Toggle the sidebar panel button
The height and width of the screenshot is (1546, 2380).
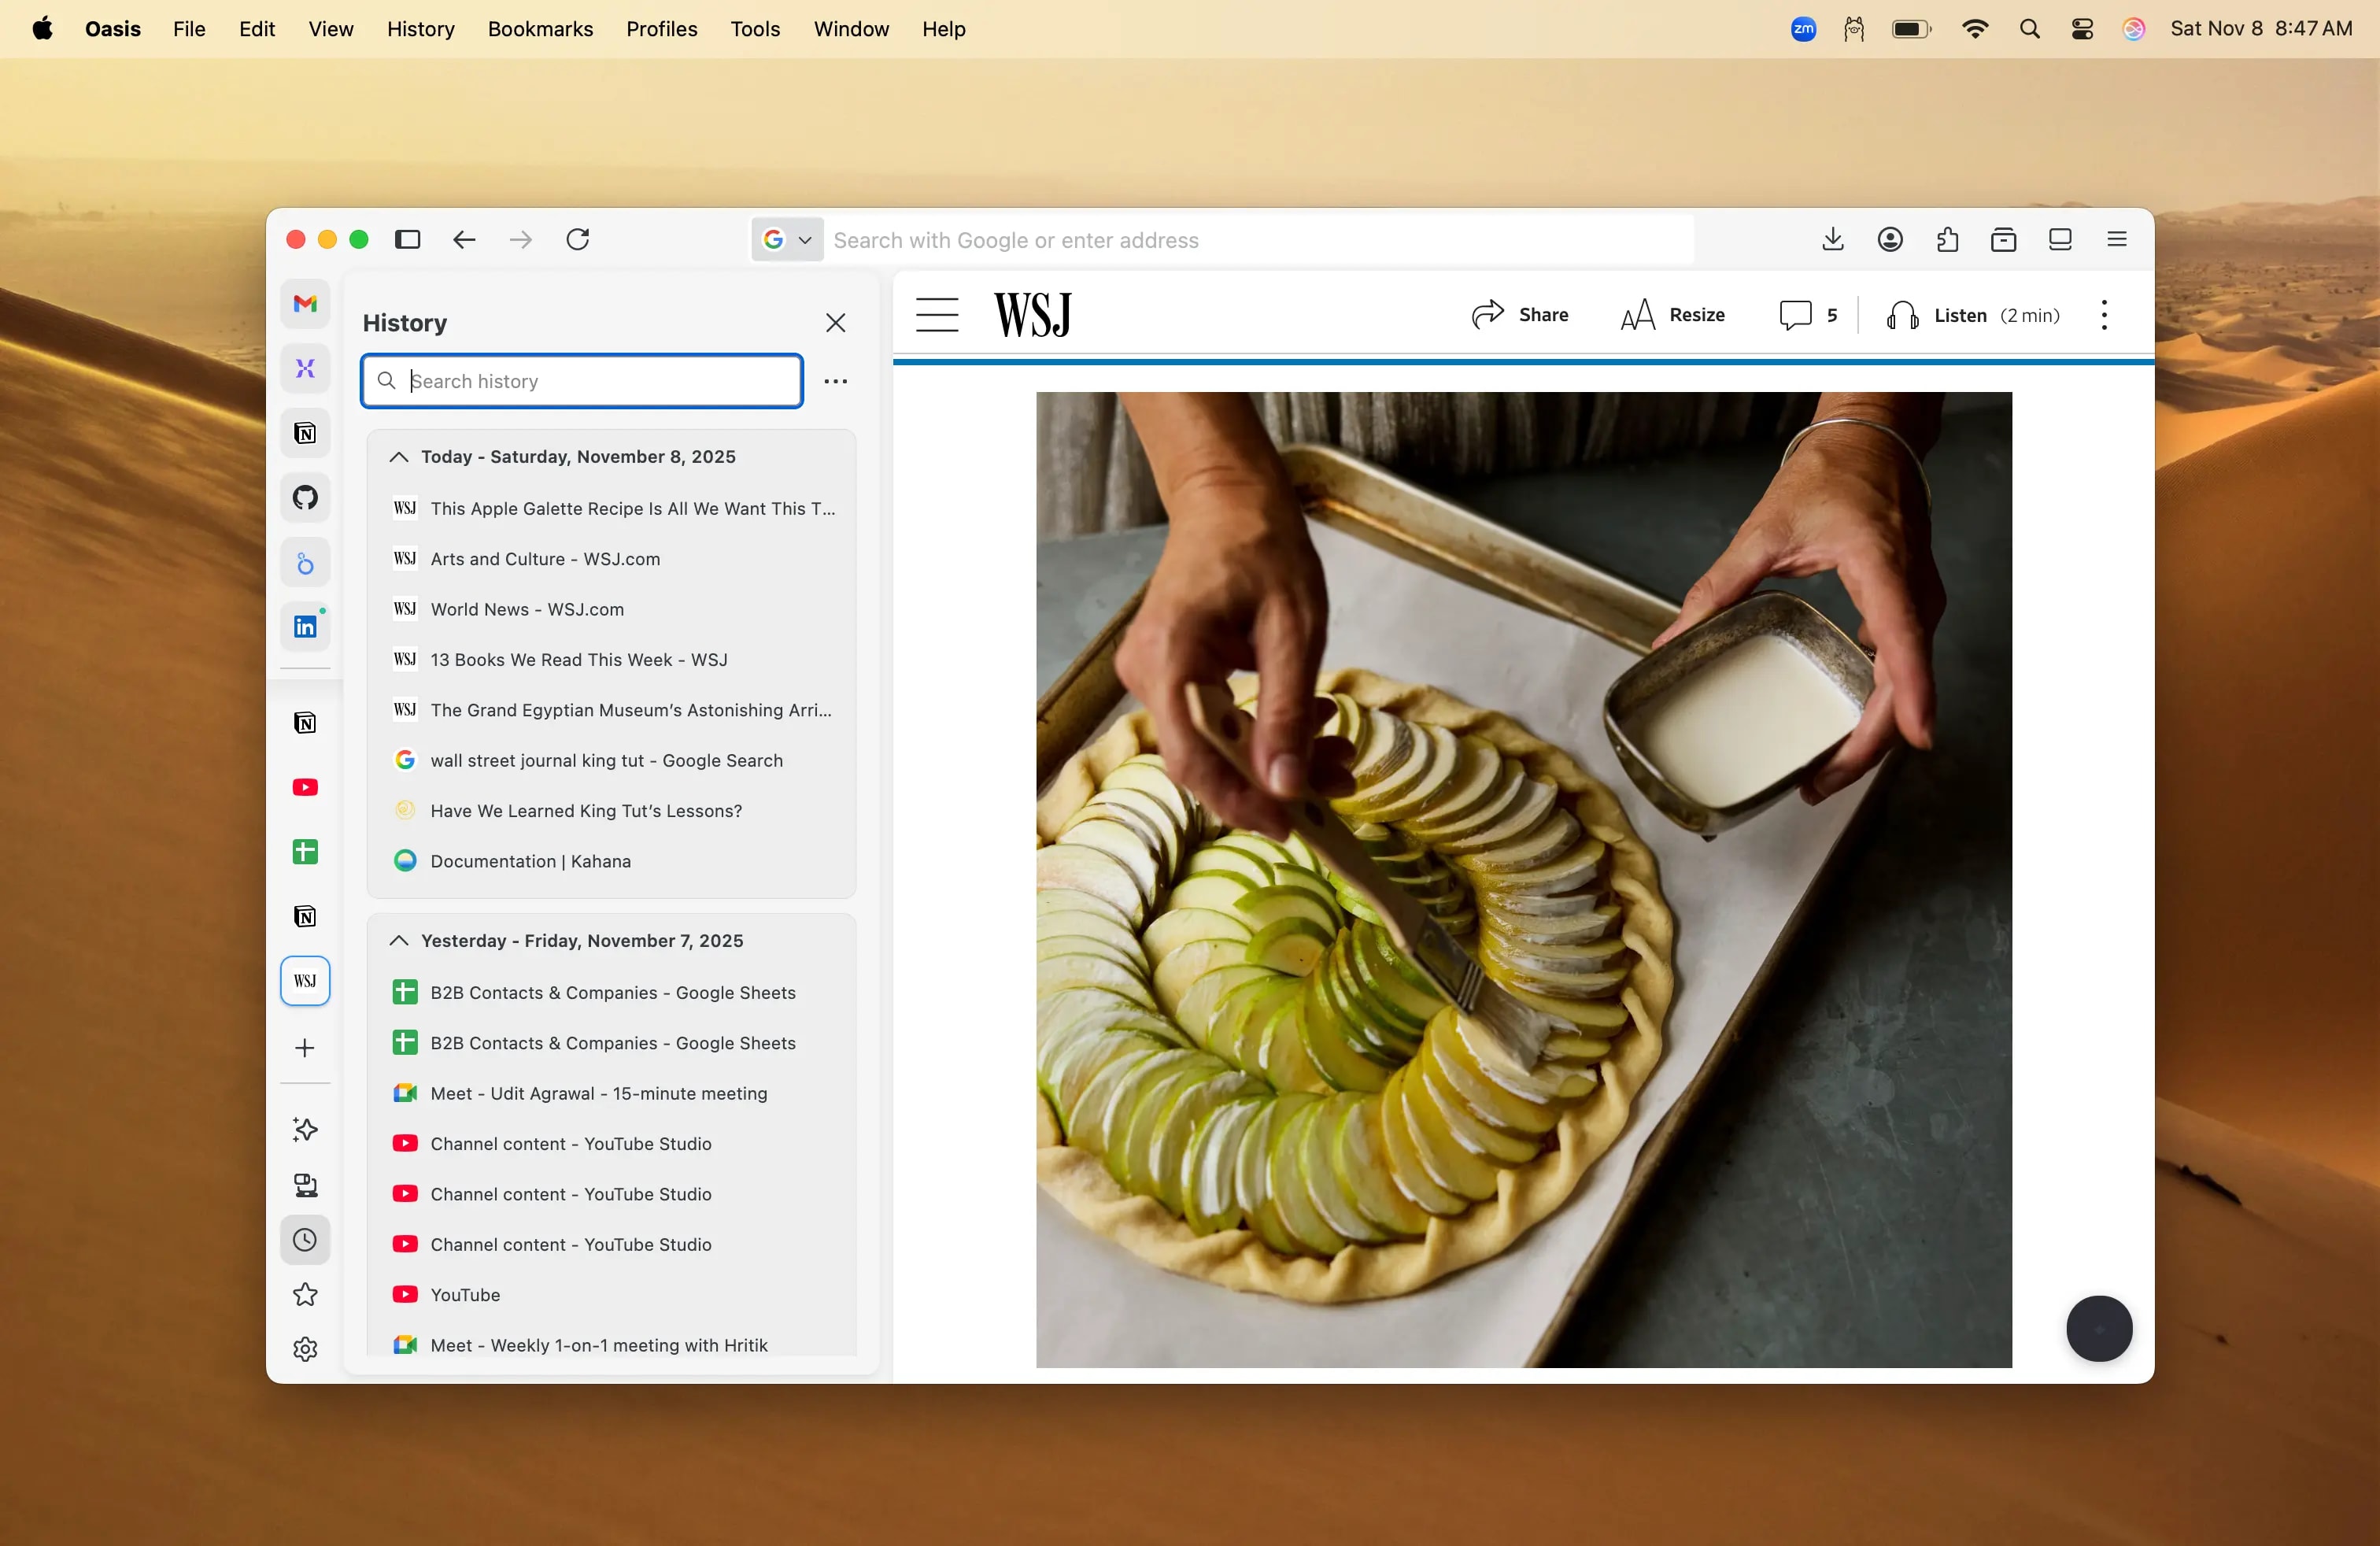407,239
